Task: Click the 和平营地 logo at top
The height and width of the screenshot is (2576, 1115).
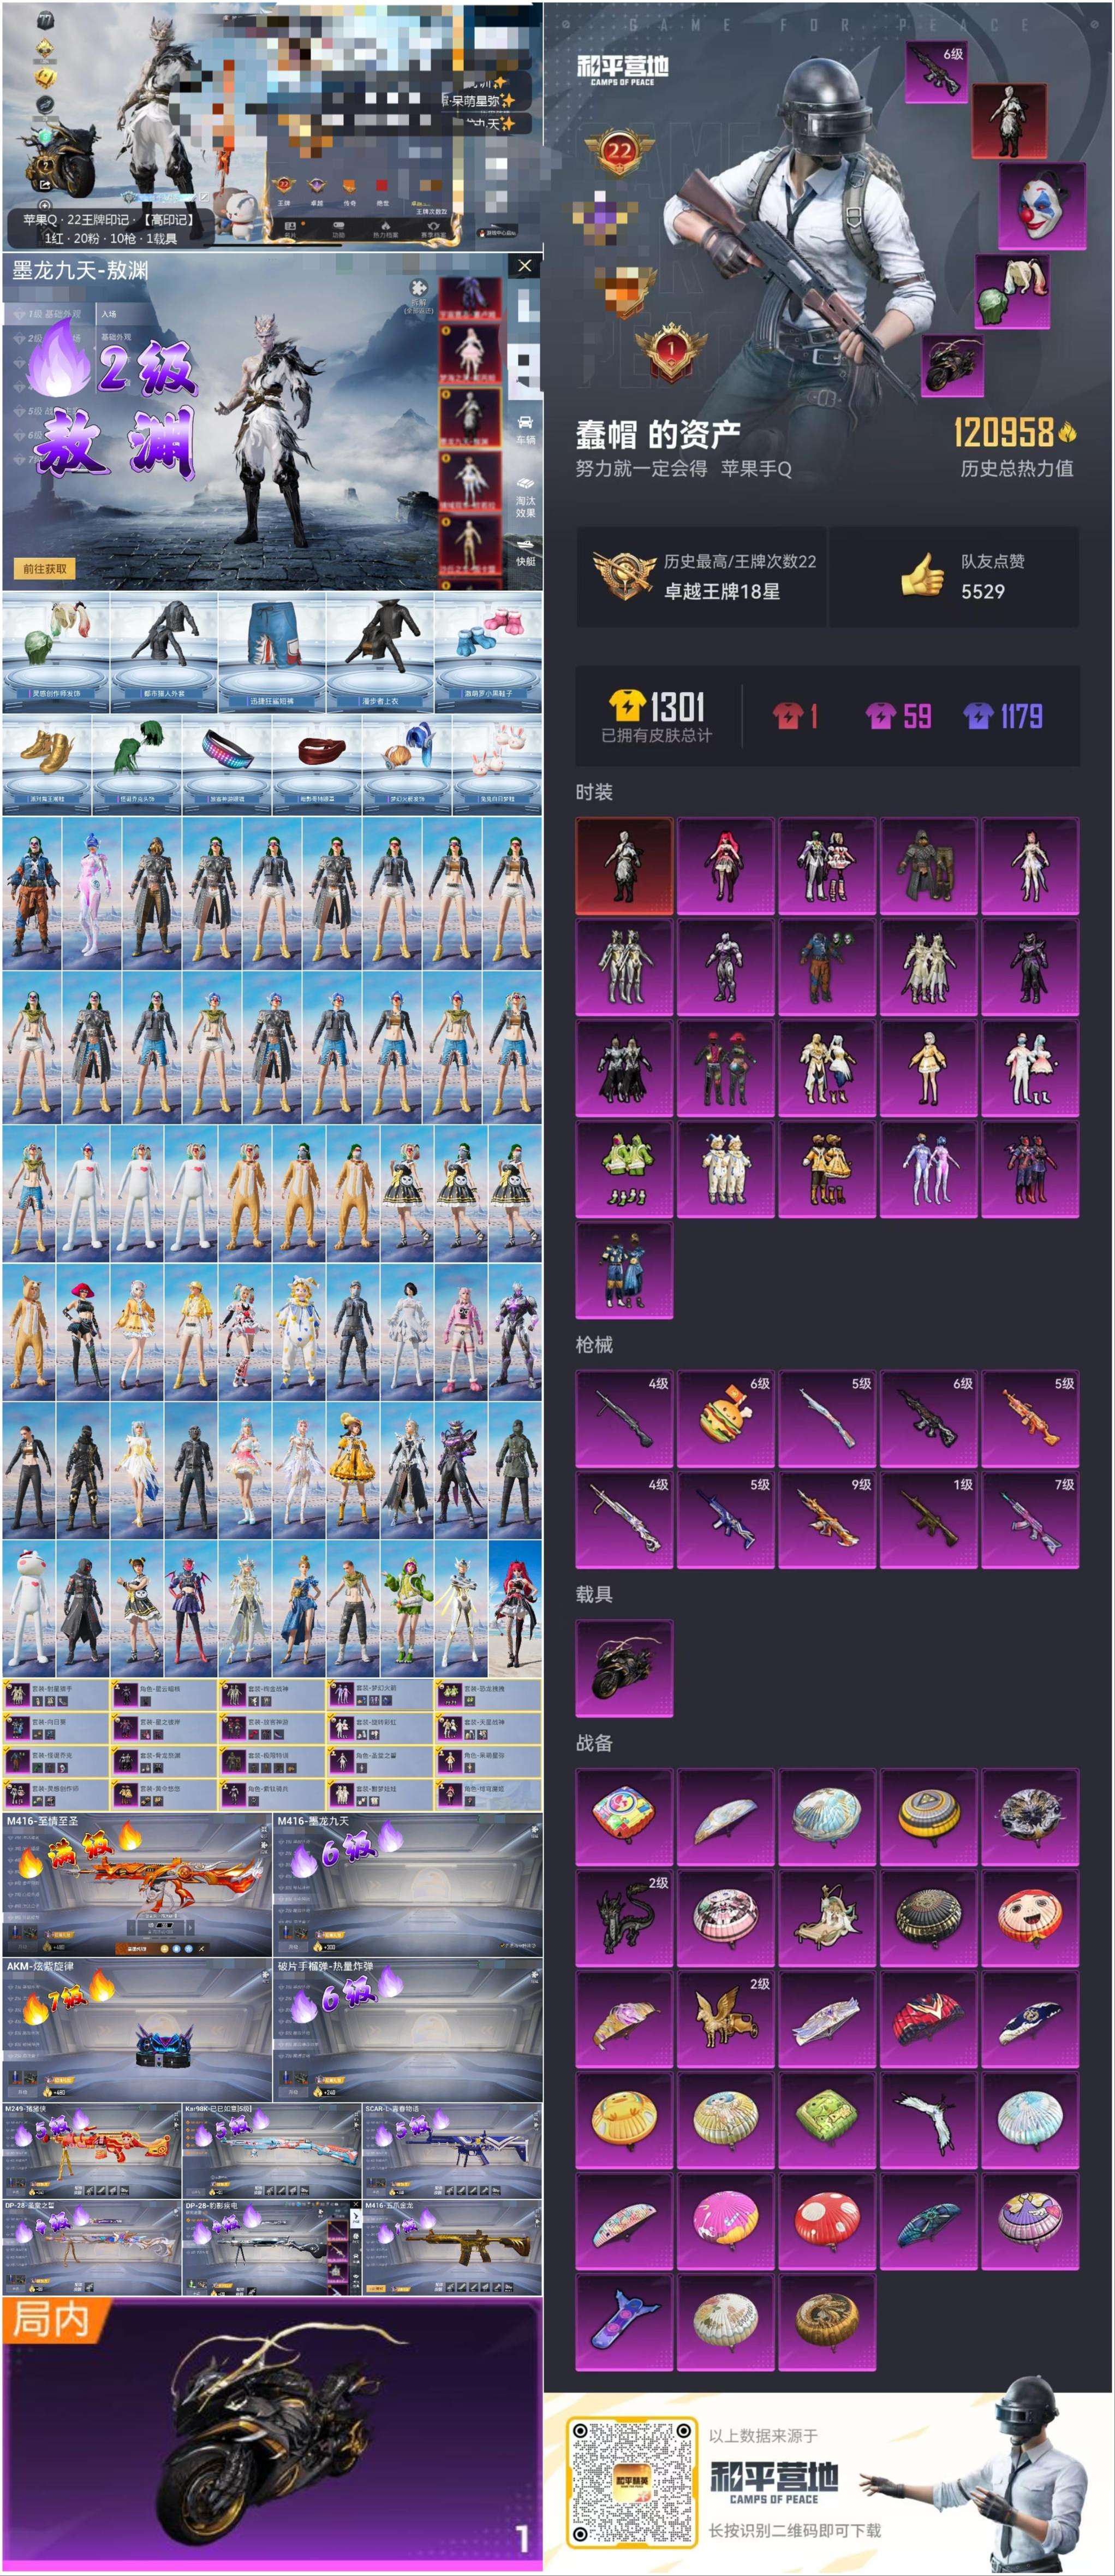Action: point(622,69)
